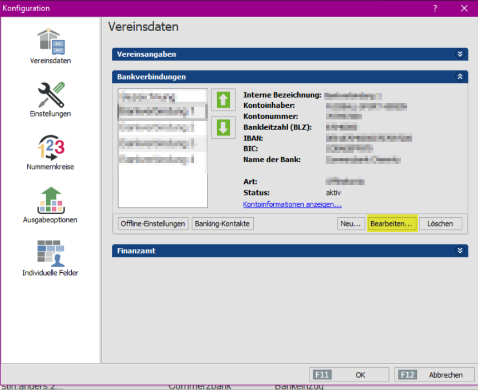Click the help question mark in the title bar
This screenshot has width=478, height=390.
435,8
